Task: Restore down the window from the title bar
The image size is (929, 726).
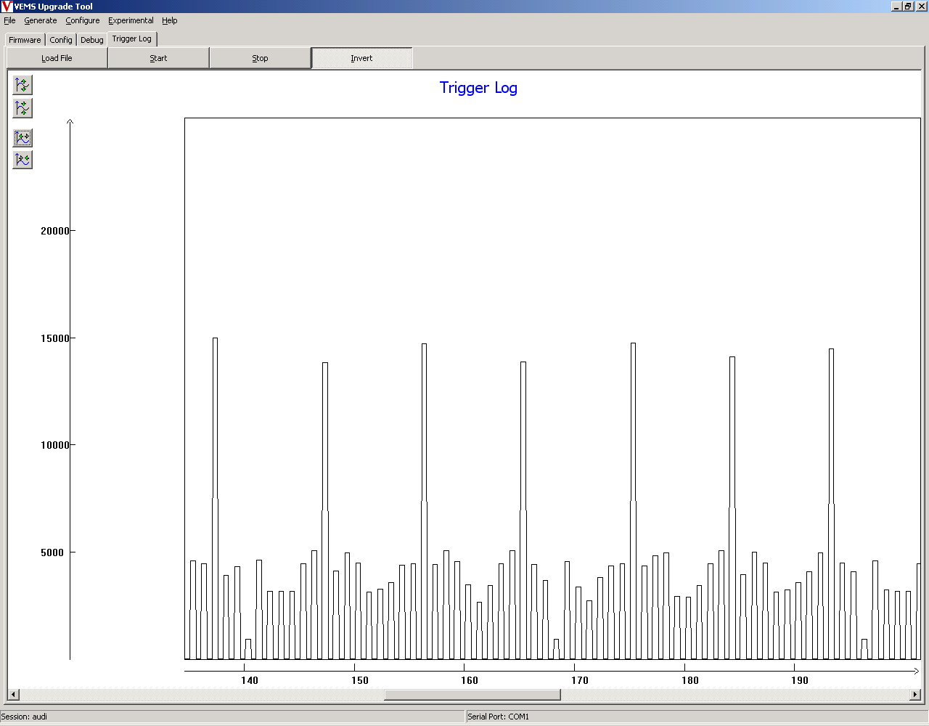Action: (x=908, y=7)
